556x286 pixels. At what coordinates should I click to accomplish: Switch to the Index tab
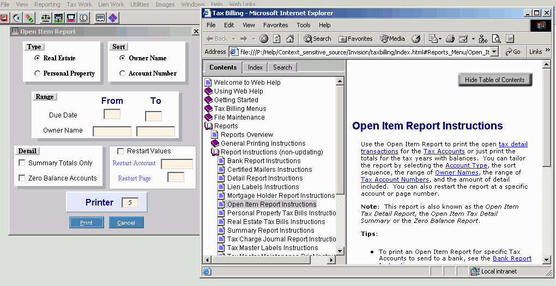point(255,67)
